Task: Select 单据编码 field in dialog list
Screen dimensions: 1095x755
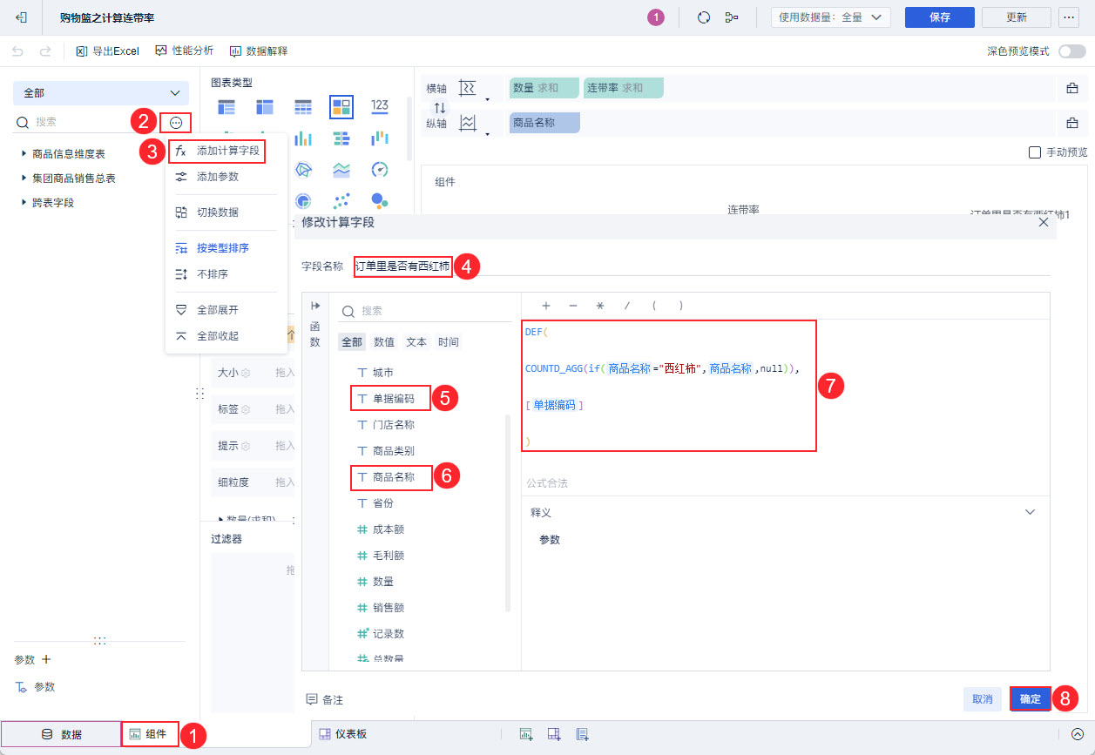Action: [391, 399]
